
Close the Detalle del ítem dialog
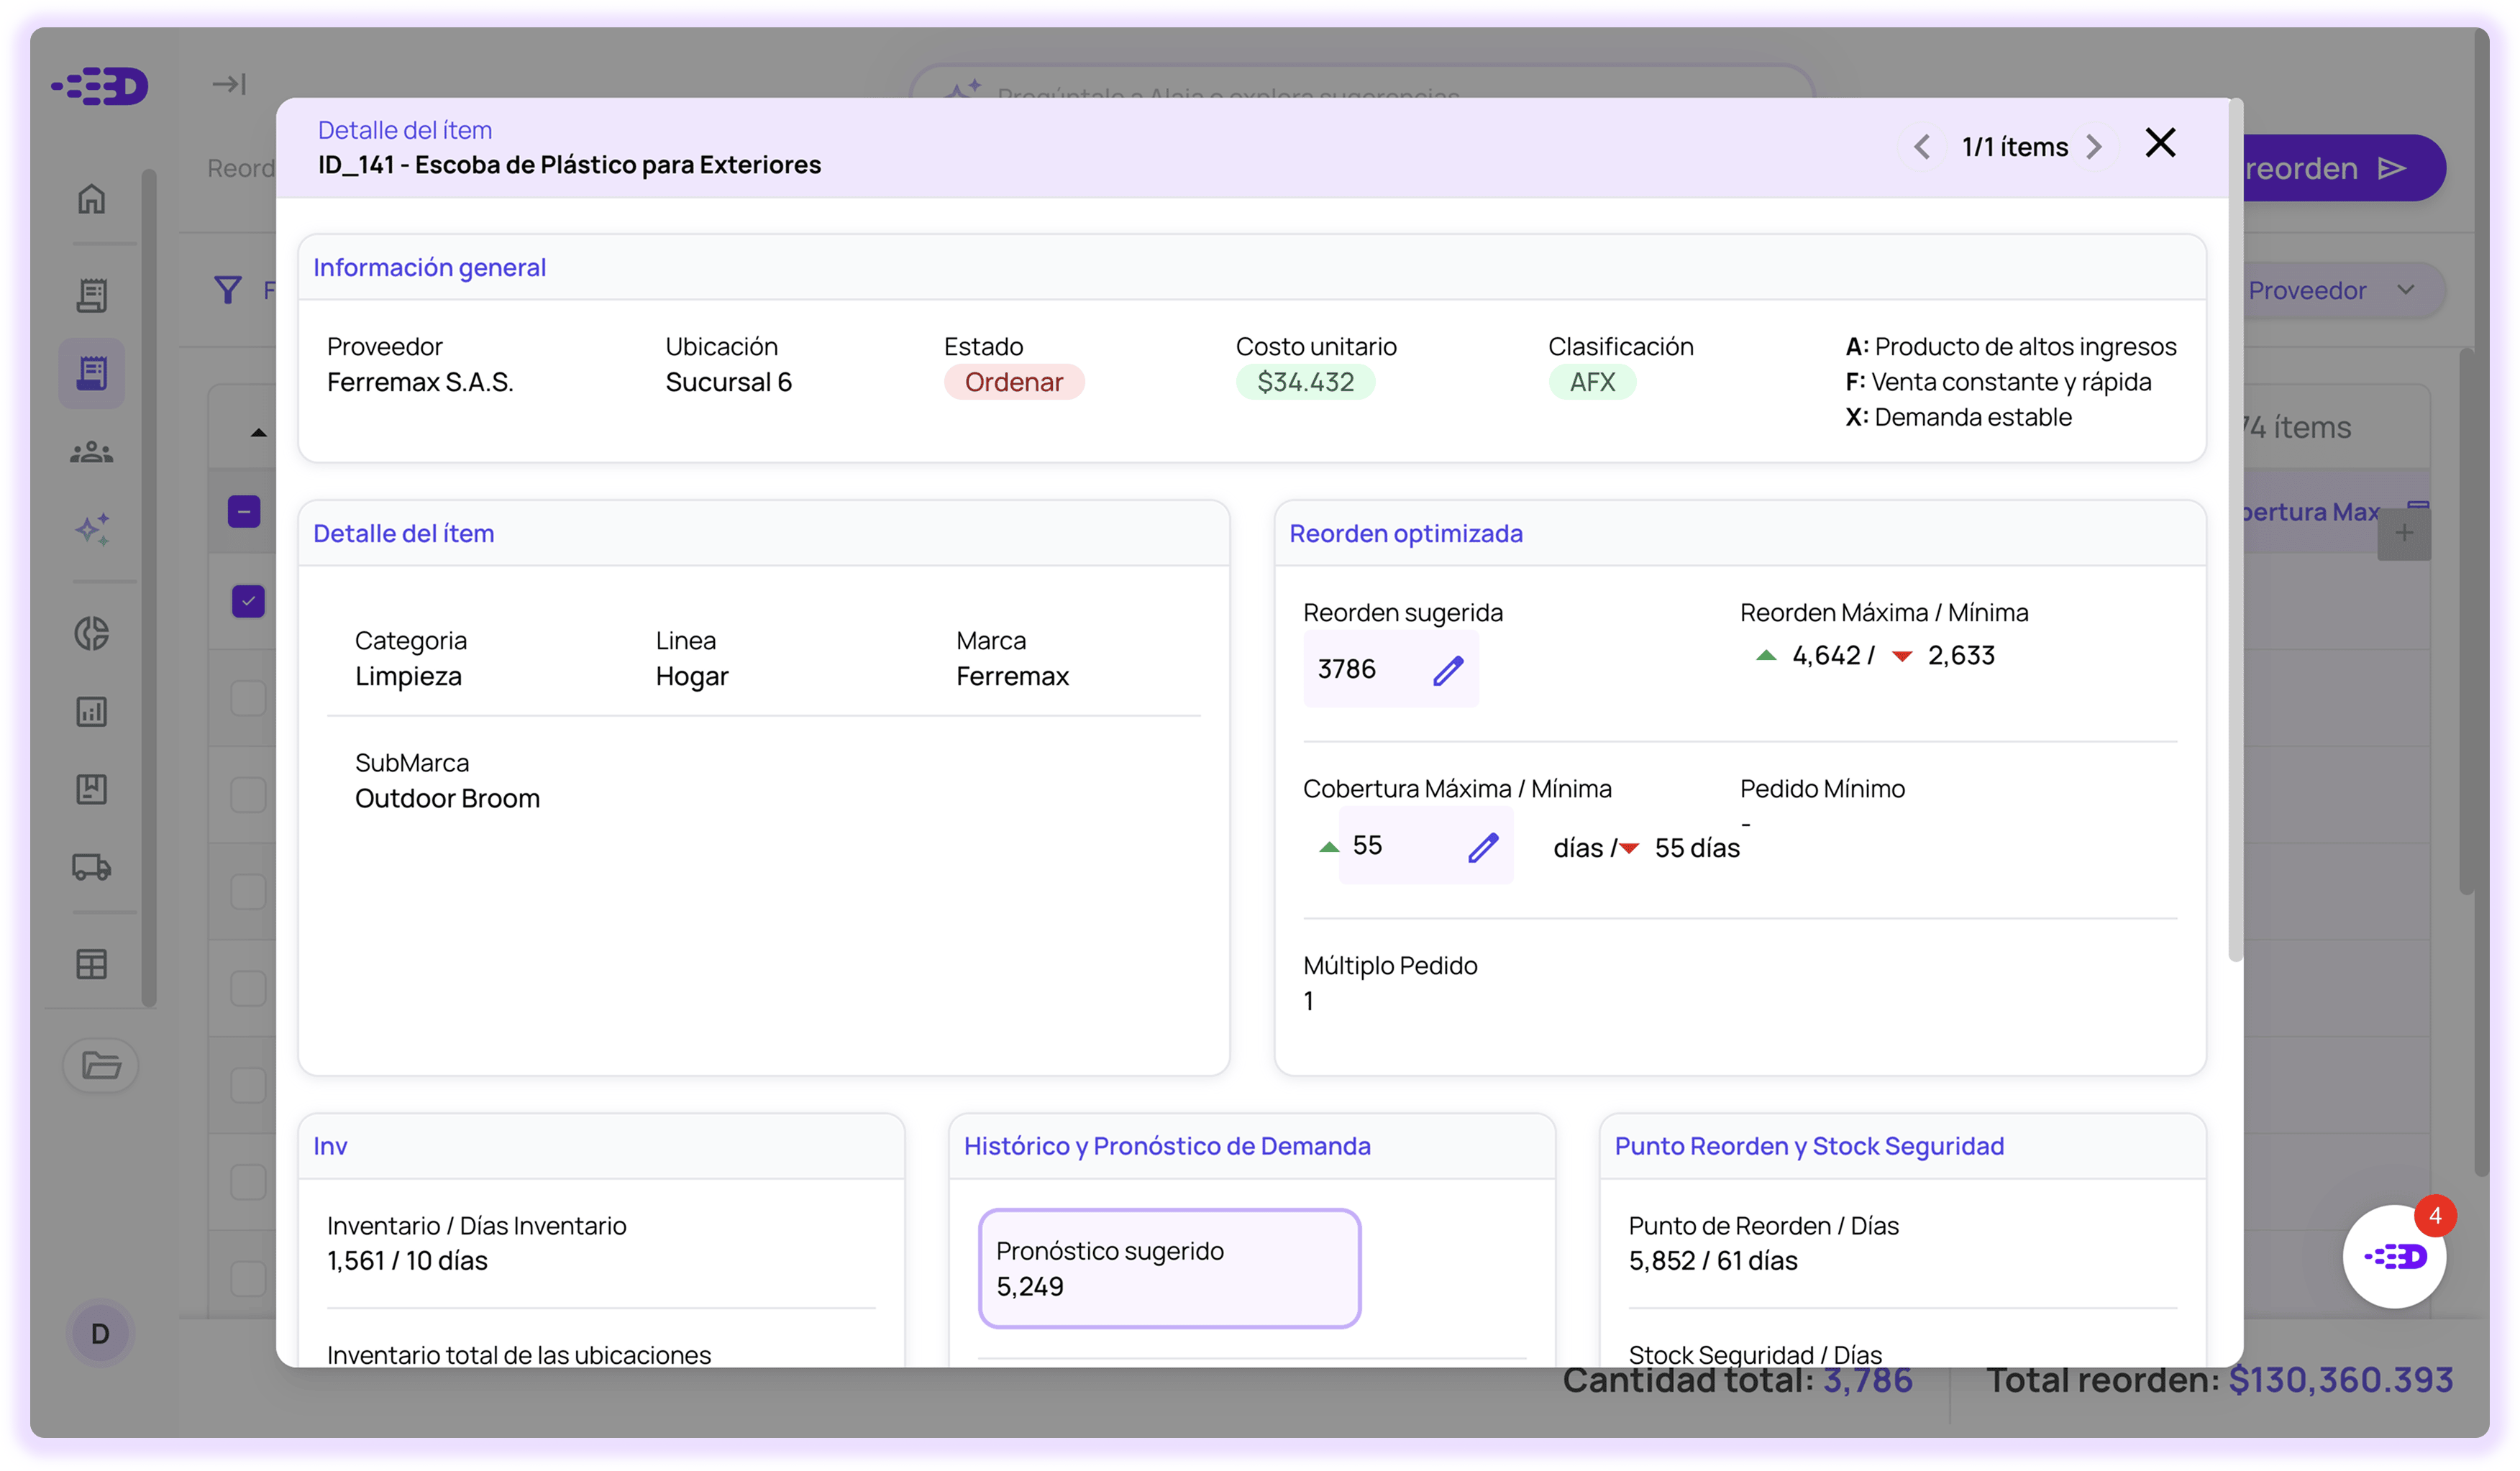(2160, 143)
